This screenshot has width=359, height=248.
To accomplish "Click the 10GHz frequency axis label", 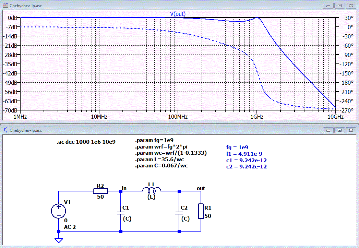I will (335, 117).
